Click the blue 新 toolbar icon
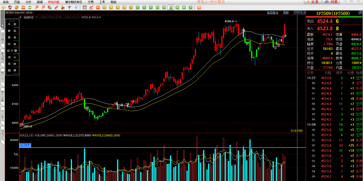 tap(76, 7)
